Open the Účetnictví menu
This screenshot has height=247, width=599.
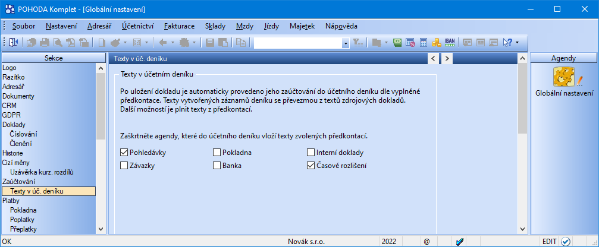(x=138, y=26)
